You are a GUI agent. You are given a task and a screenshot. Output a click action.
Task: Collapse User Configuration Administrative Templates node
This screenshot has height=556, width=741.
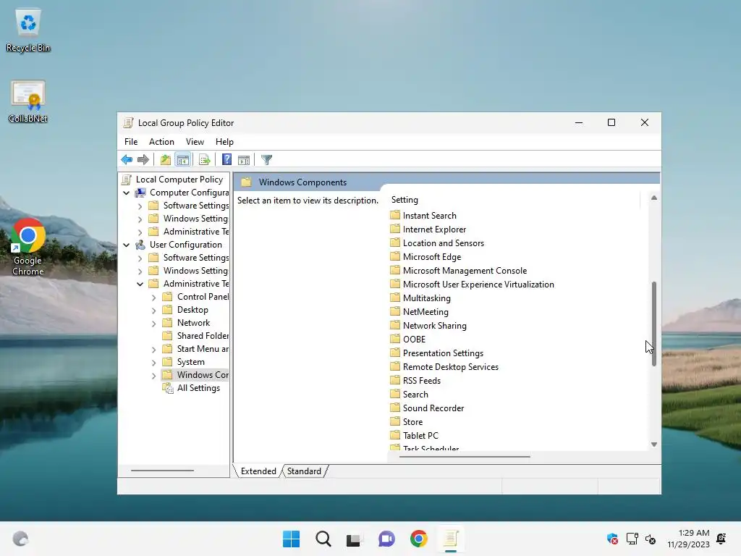tap(140, 284)
